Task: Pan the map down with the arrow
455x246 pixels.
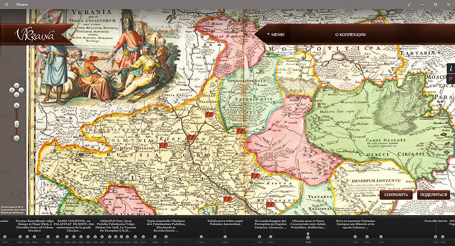Action: [x=16, y=95]
